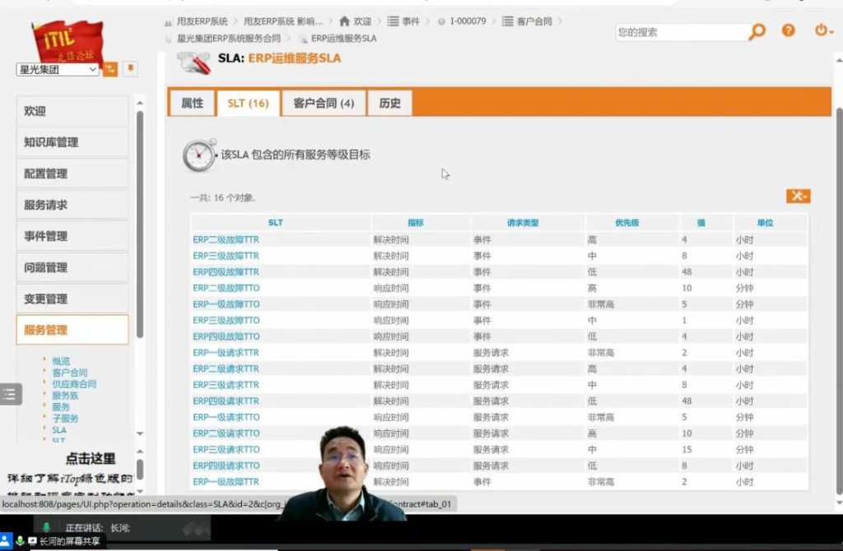Expand the 配置管理 menu
843x551 pixels.
pyautogui.click(x=72, y=174)
